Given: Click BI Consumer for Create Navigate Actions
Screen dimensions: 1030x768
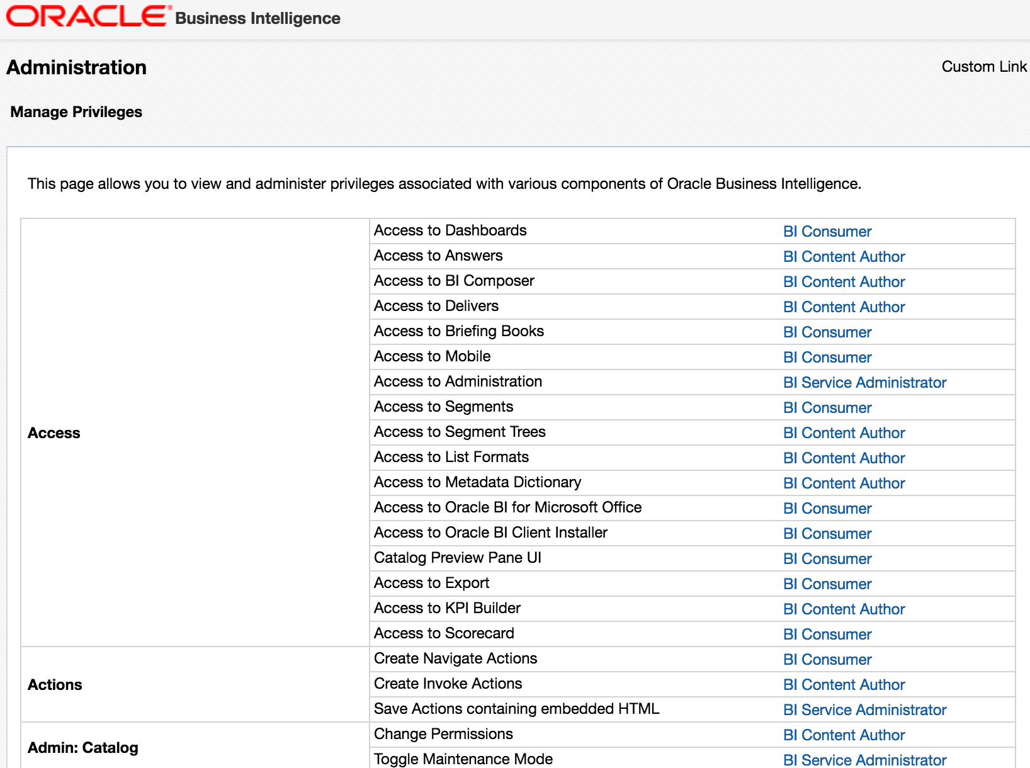Looking at the screenshot, I should click(827, 659).
